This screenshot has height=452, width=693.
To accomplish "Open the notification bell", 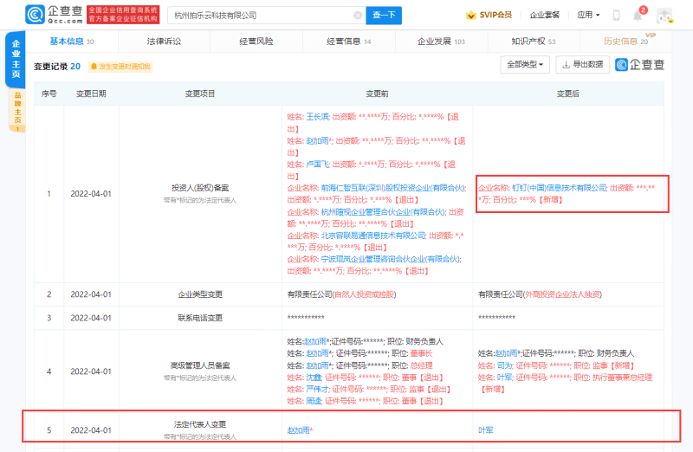I will pos(638,16).
